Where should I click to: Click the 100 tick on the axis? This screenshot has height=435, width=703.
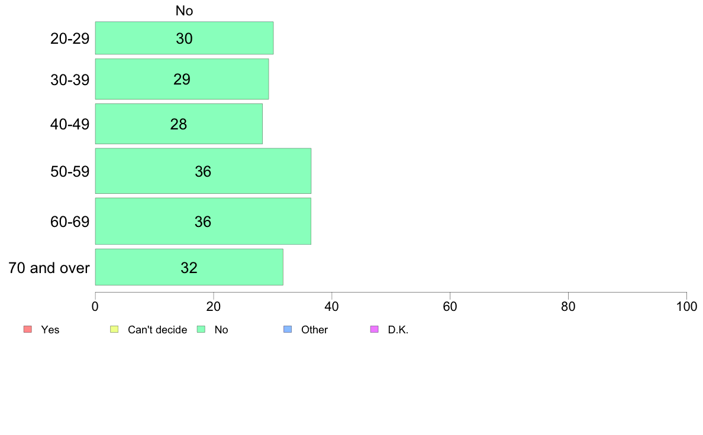686,306
